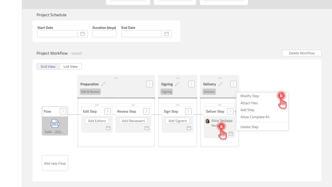Click Alice Testaaja's avatar in Deliver Step
The width and height of the screenshot is (332, 187).
pyautogui.click(x=207, y=121)
